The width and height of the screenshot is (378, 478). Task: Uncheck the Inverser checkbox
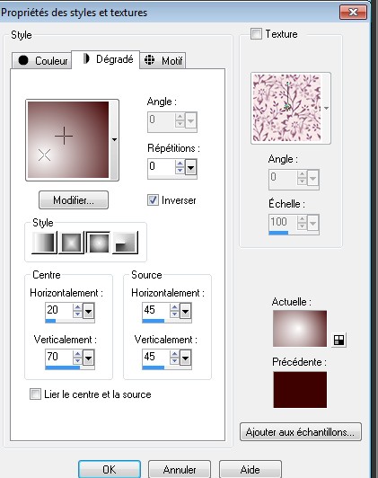153,200
